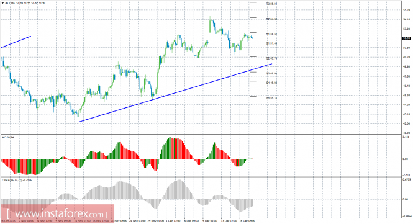Click the AO indicator label
The image size is (413, 224).
[8, 137]
